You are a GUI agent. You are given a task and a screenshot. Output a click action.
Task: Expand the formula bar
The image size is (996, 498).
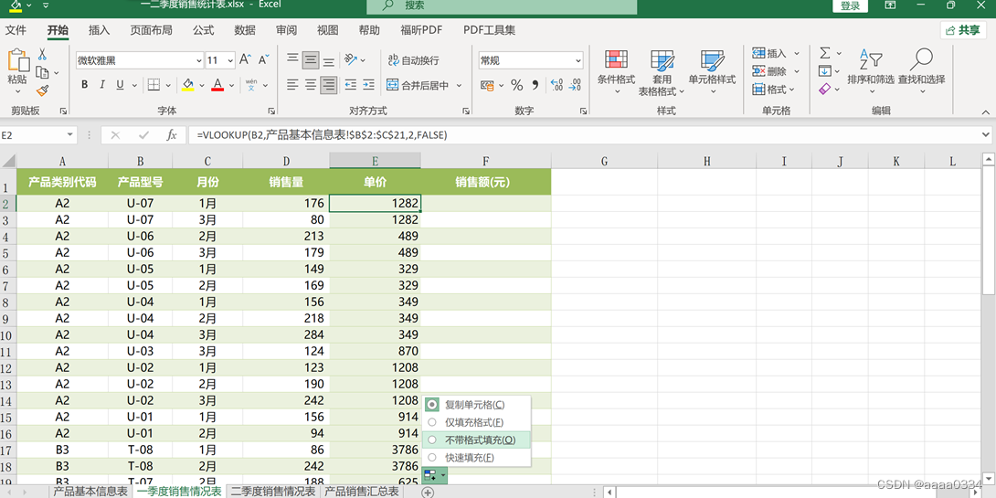985,134
